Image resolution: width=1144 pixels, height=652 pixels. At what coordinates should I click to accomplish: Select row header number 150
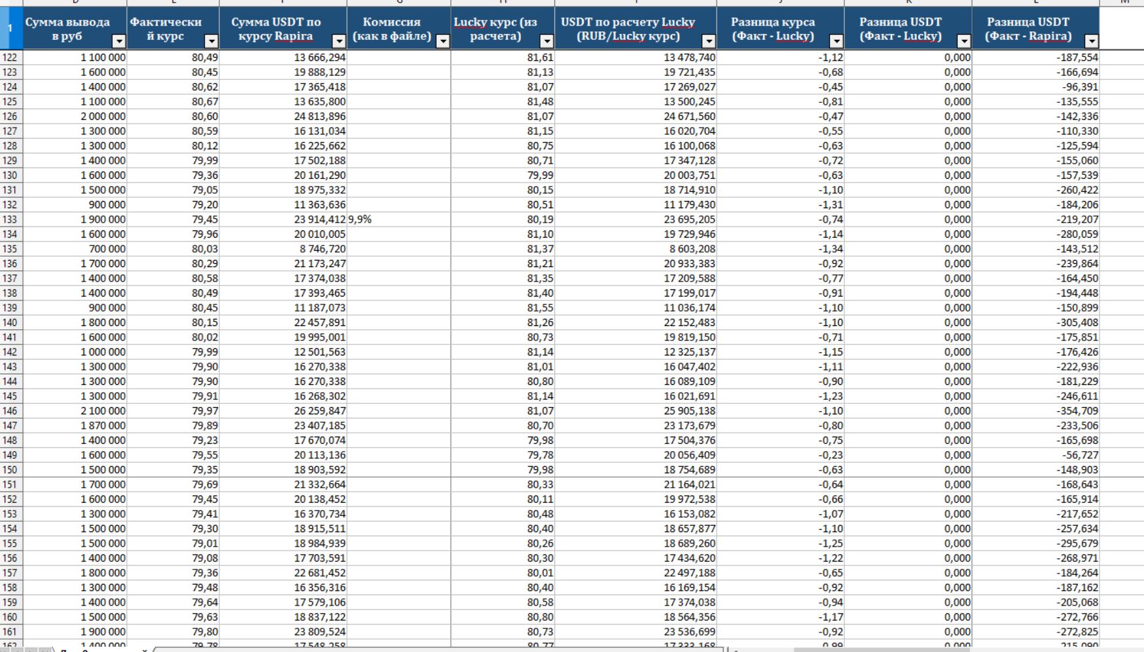(x=10, y=470)
